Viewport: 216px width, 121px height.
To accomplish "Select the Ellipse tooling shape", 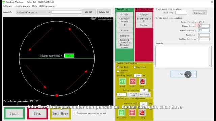I will (125, 36).
